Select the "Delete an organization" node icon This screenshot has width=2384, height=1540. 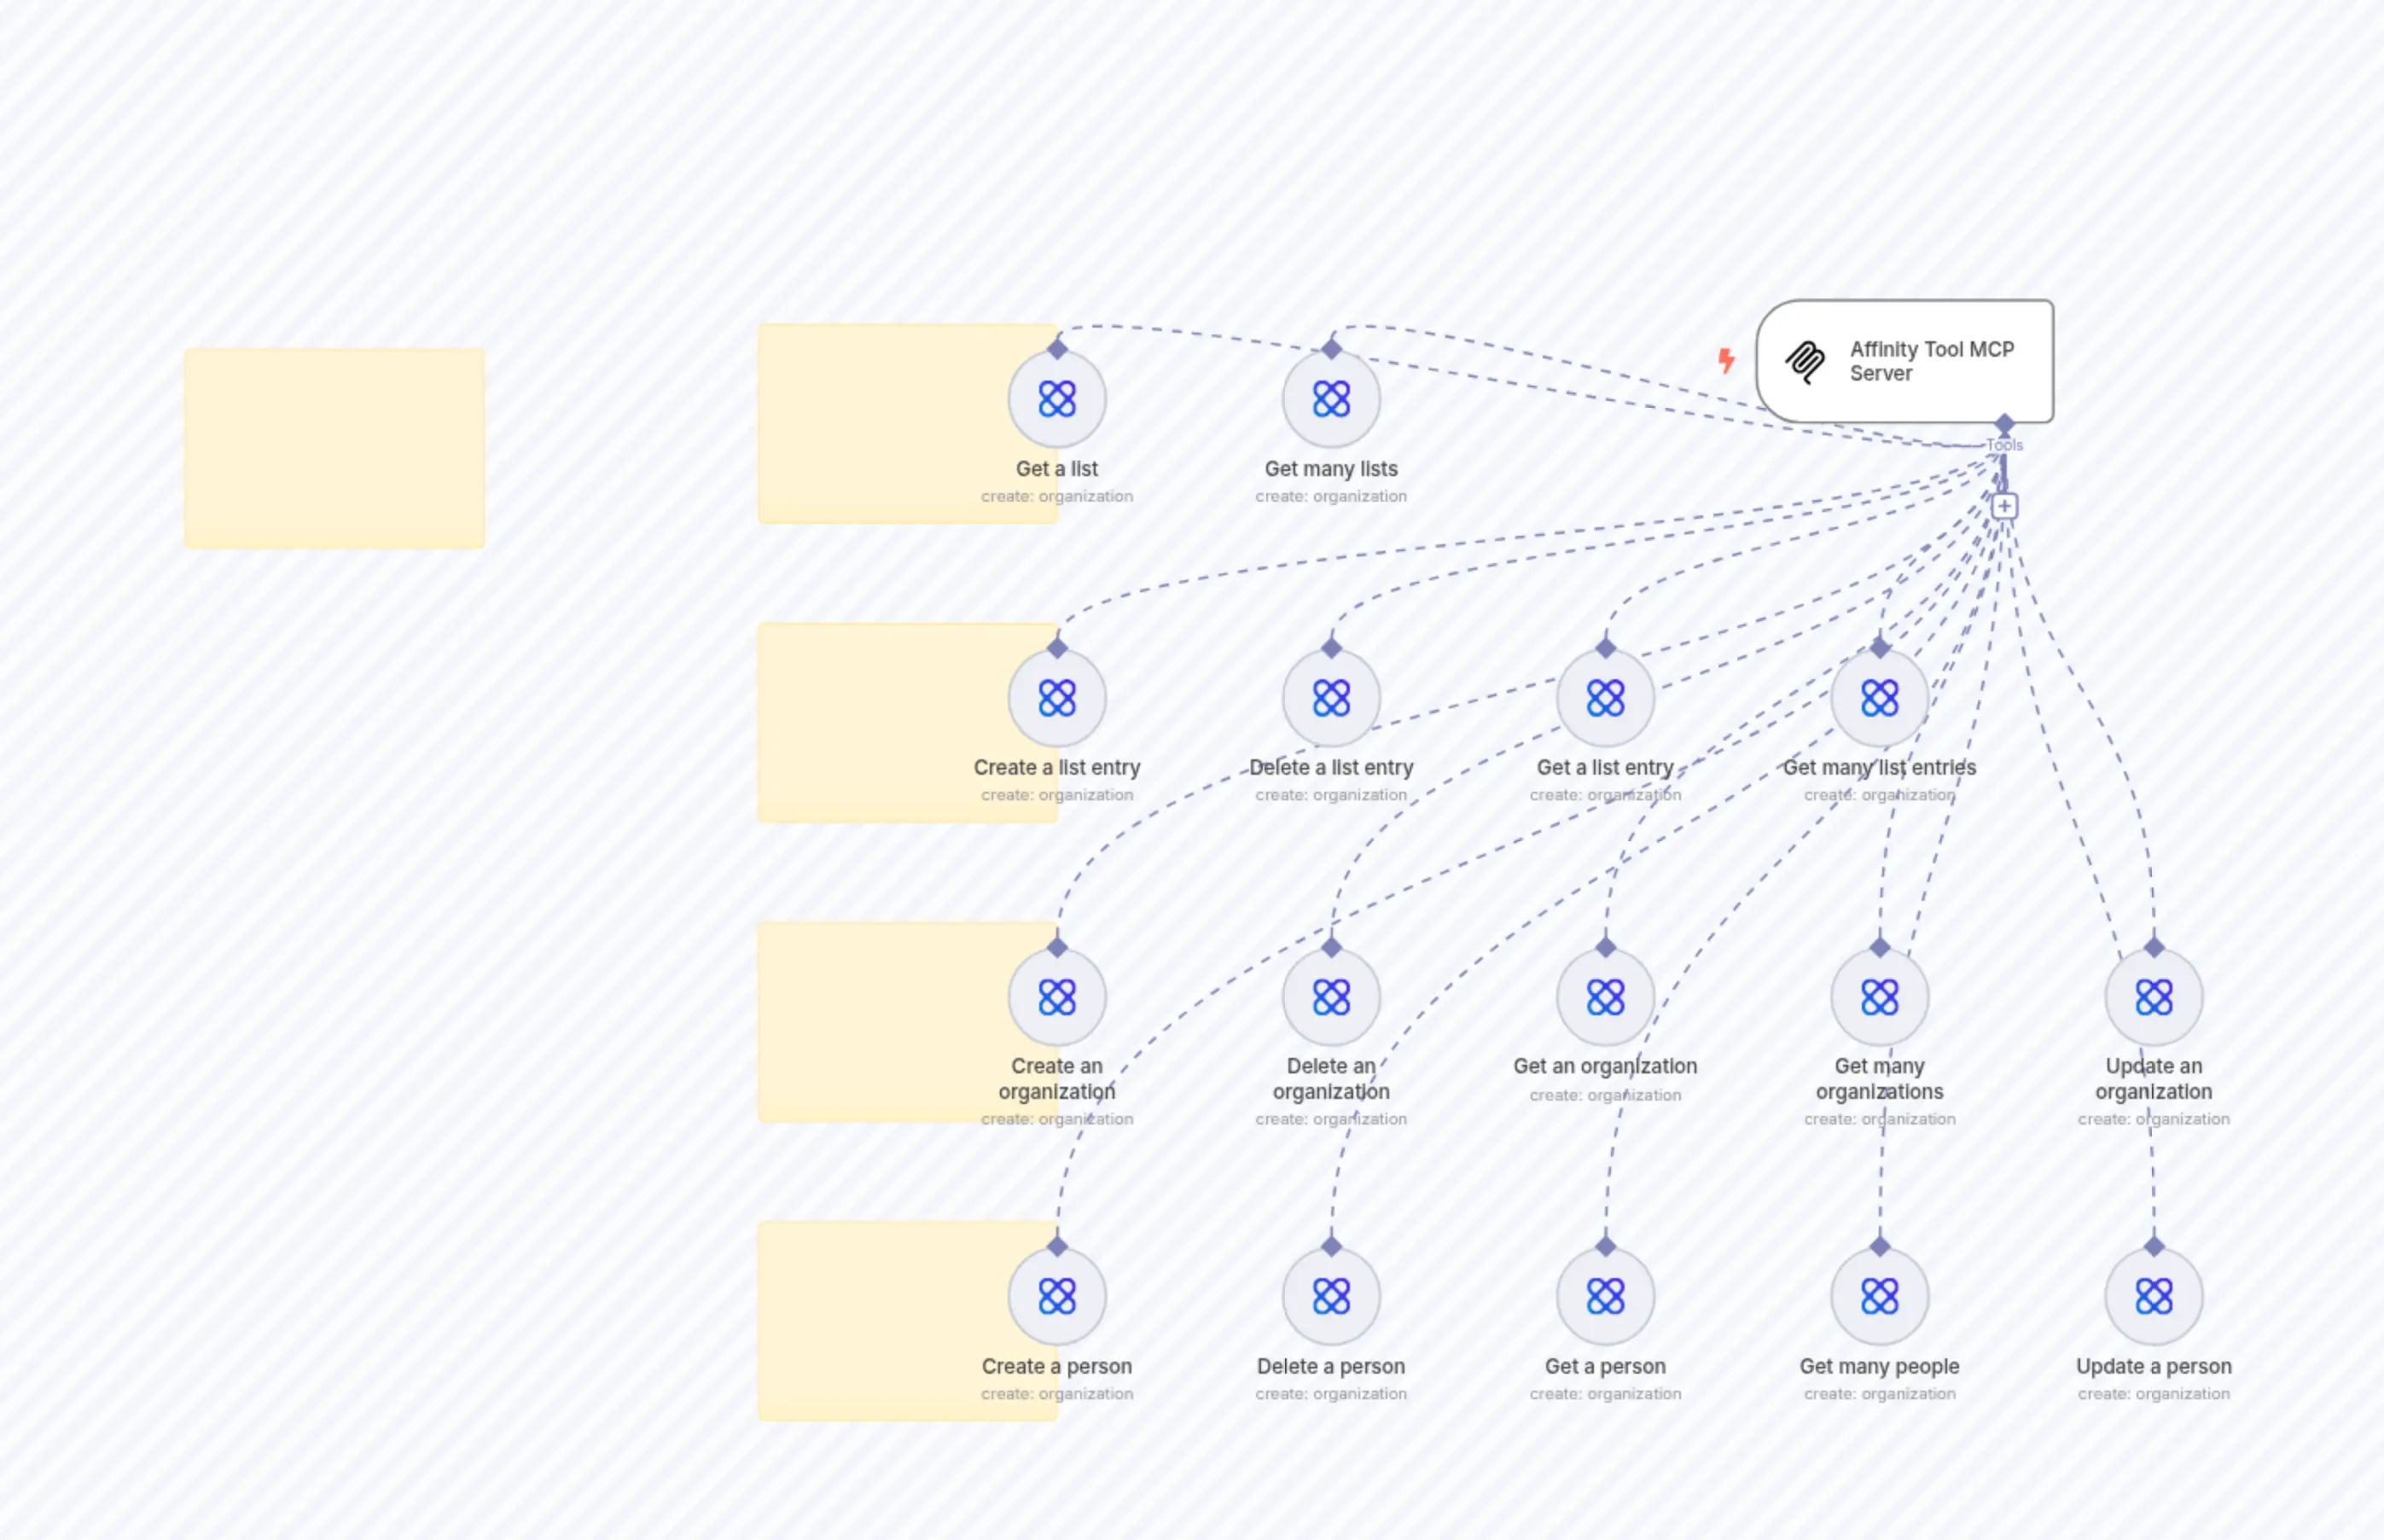tap(1331, 997)
